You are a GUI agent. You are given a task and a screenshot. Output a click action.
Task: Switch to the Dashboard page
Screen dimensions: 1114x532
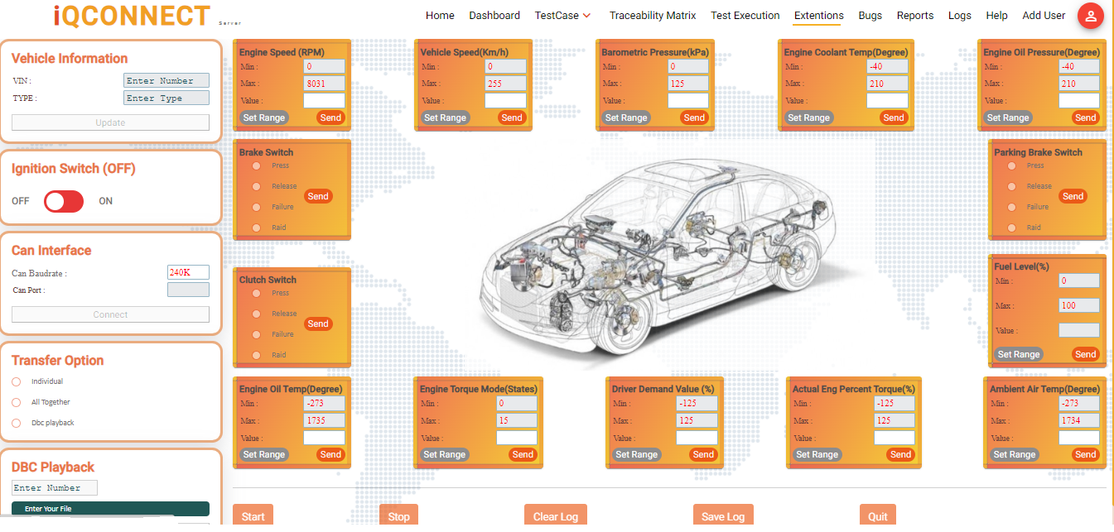494,15
